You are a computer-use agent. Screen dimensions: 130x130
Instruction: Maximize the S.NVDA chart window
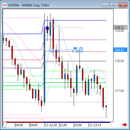pos(114,5)
